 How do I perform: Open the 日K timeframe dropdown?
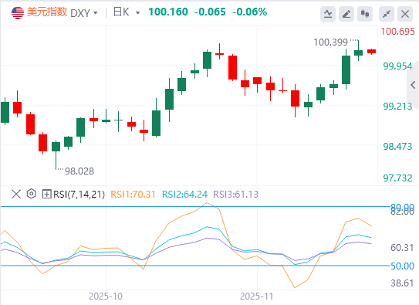[127, 12]
